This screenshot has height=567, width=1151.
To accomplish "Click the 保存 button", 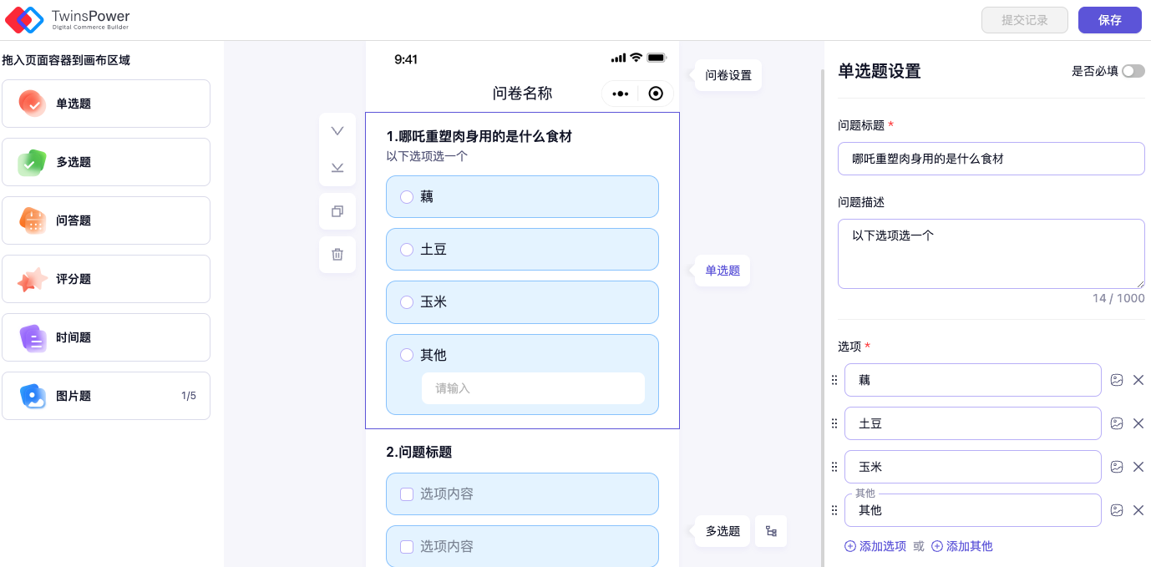I will coord(1109,20).
